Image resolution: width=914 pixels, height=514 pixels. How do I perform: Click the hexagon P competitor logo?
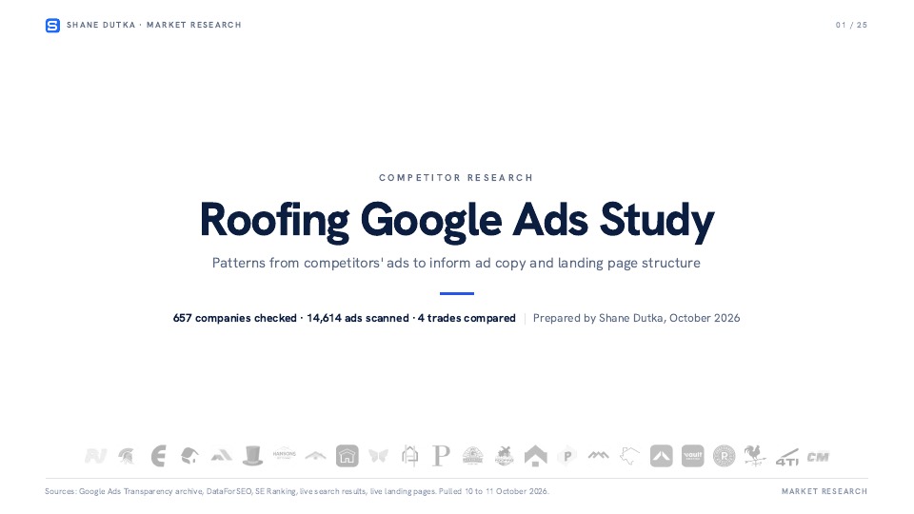(566, 456)
